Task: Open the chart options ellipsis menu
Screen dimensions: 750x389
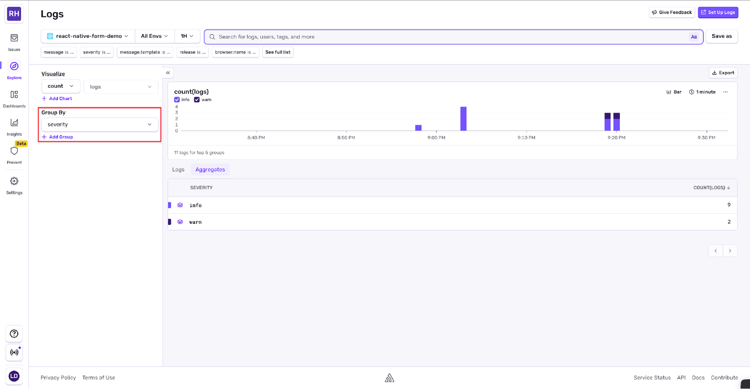Action: click(x=725, y=91)
